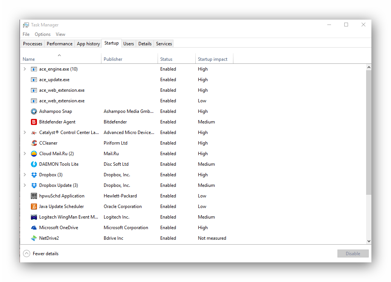Screen dimensions: 391x282
Task: Switch to the Services tab
Action: coord(164,44)
